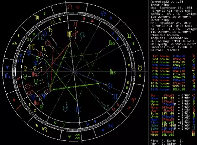The width and height of the screenshot is (197, 145).
Task: Select the green Gemini sign glyph
Action: [129, 36]
